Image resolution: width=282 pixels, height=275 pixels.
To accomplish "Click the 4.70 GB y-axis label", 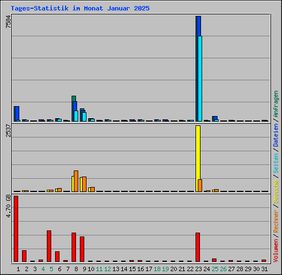I will point(8,206).
